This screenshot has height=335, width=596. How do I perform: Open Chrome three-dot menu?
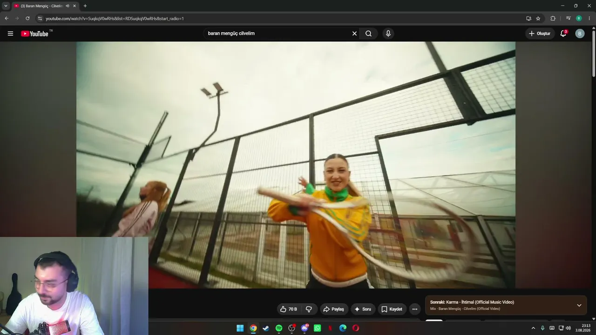[x=589, y=19]
